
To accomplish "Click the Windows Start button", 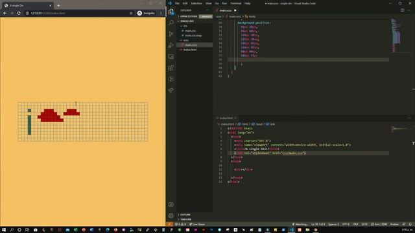I will [x=4, y=230].
